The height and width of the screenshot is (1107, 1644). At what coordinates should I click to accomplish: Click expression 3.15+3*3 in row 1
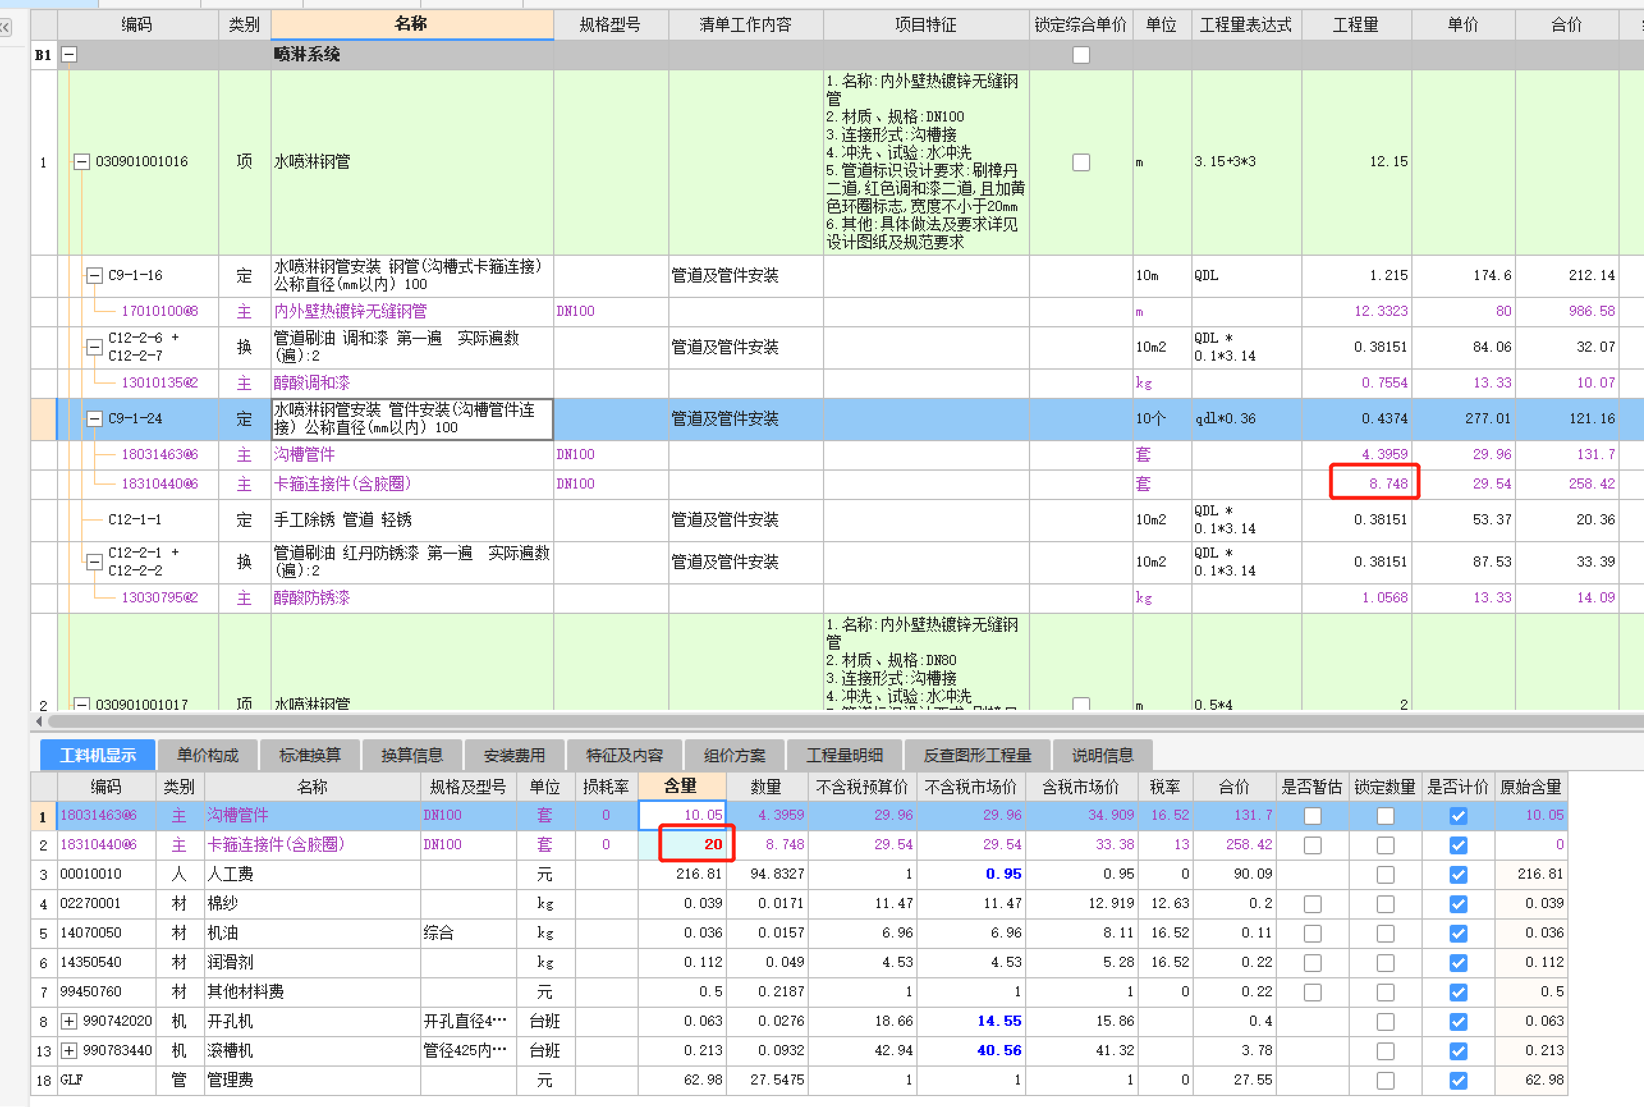coord(1225,162)
